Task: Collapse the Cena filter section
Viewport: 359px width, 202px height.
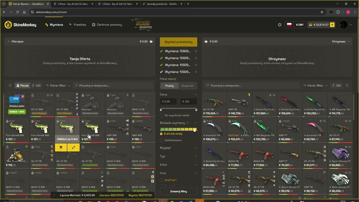Action: [196, 95]
